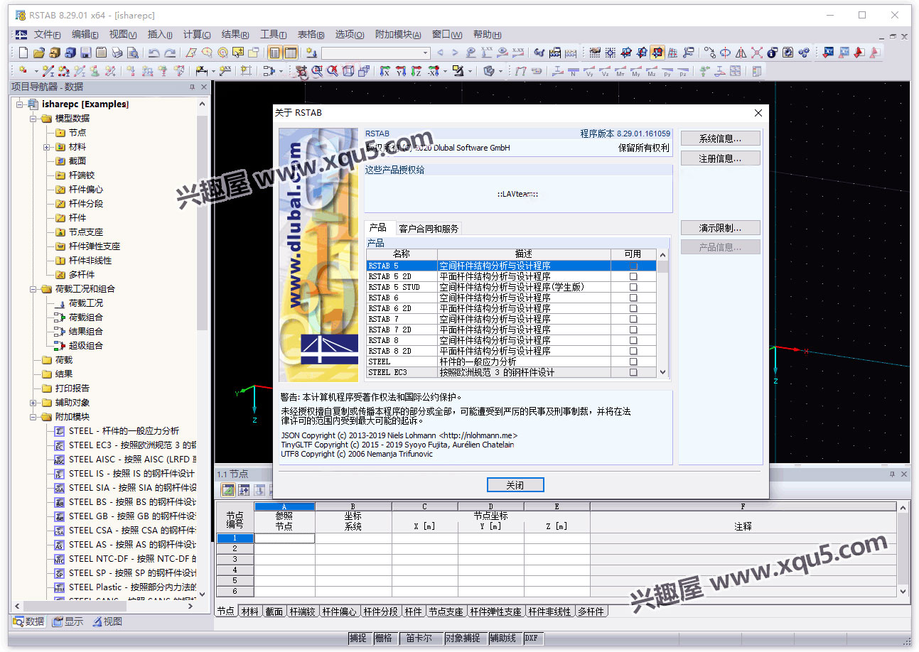Click the torsional moment MT result icon
The height and width of the screenshot is (652, 919).
(620, 71)
